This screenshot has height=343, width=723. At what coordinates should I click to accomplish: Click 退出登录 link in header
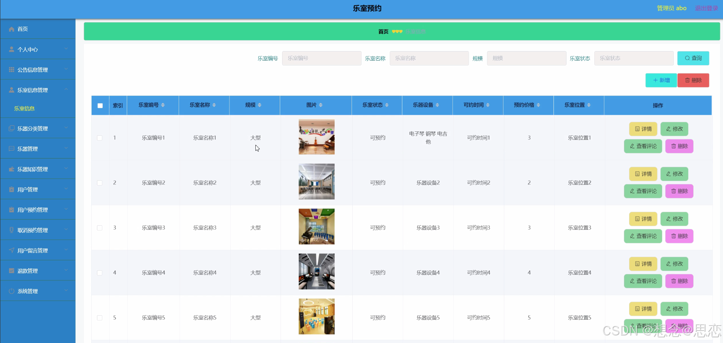[706, 8]
